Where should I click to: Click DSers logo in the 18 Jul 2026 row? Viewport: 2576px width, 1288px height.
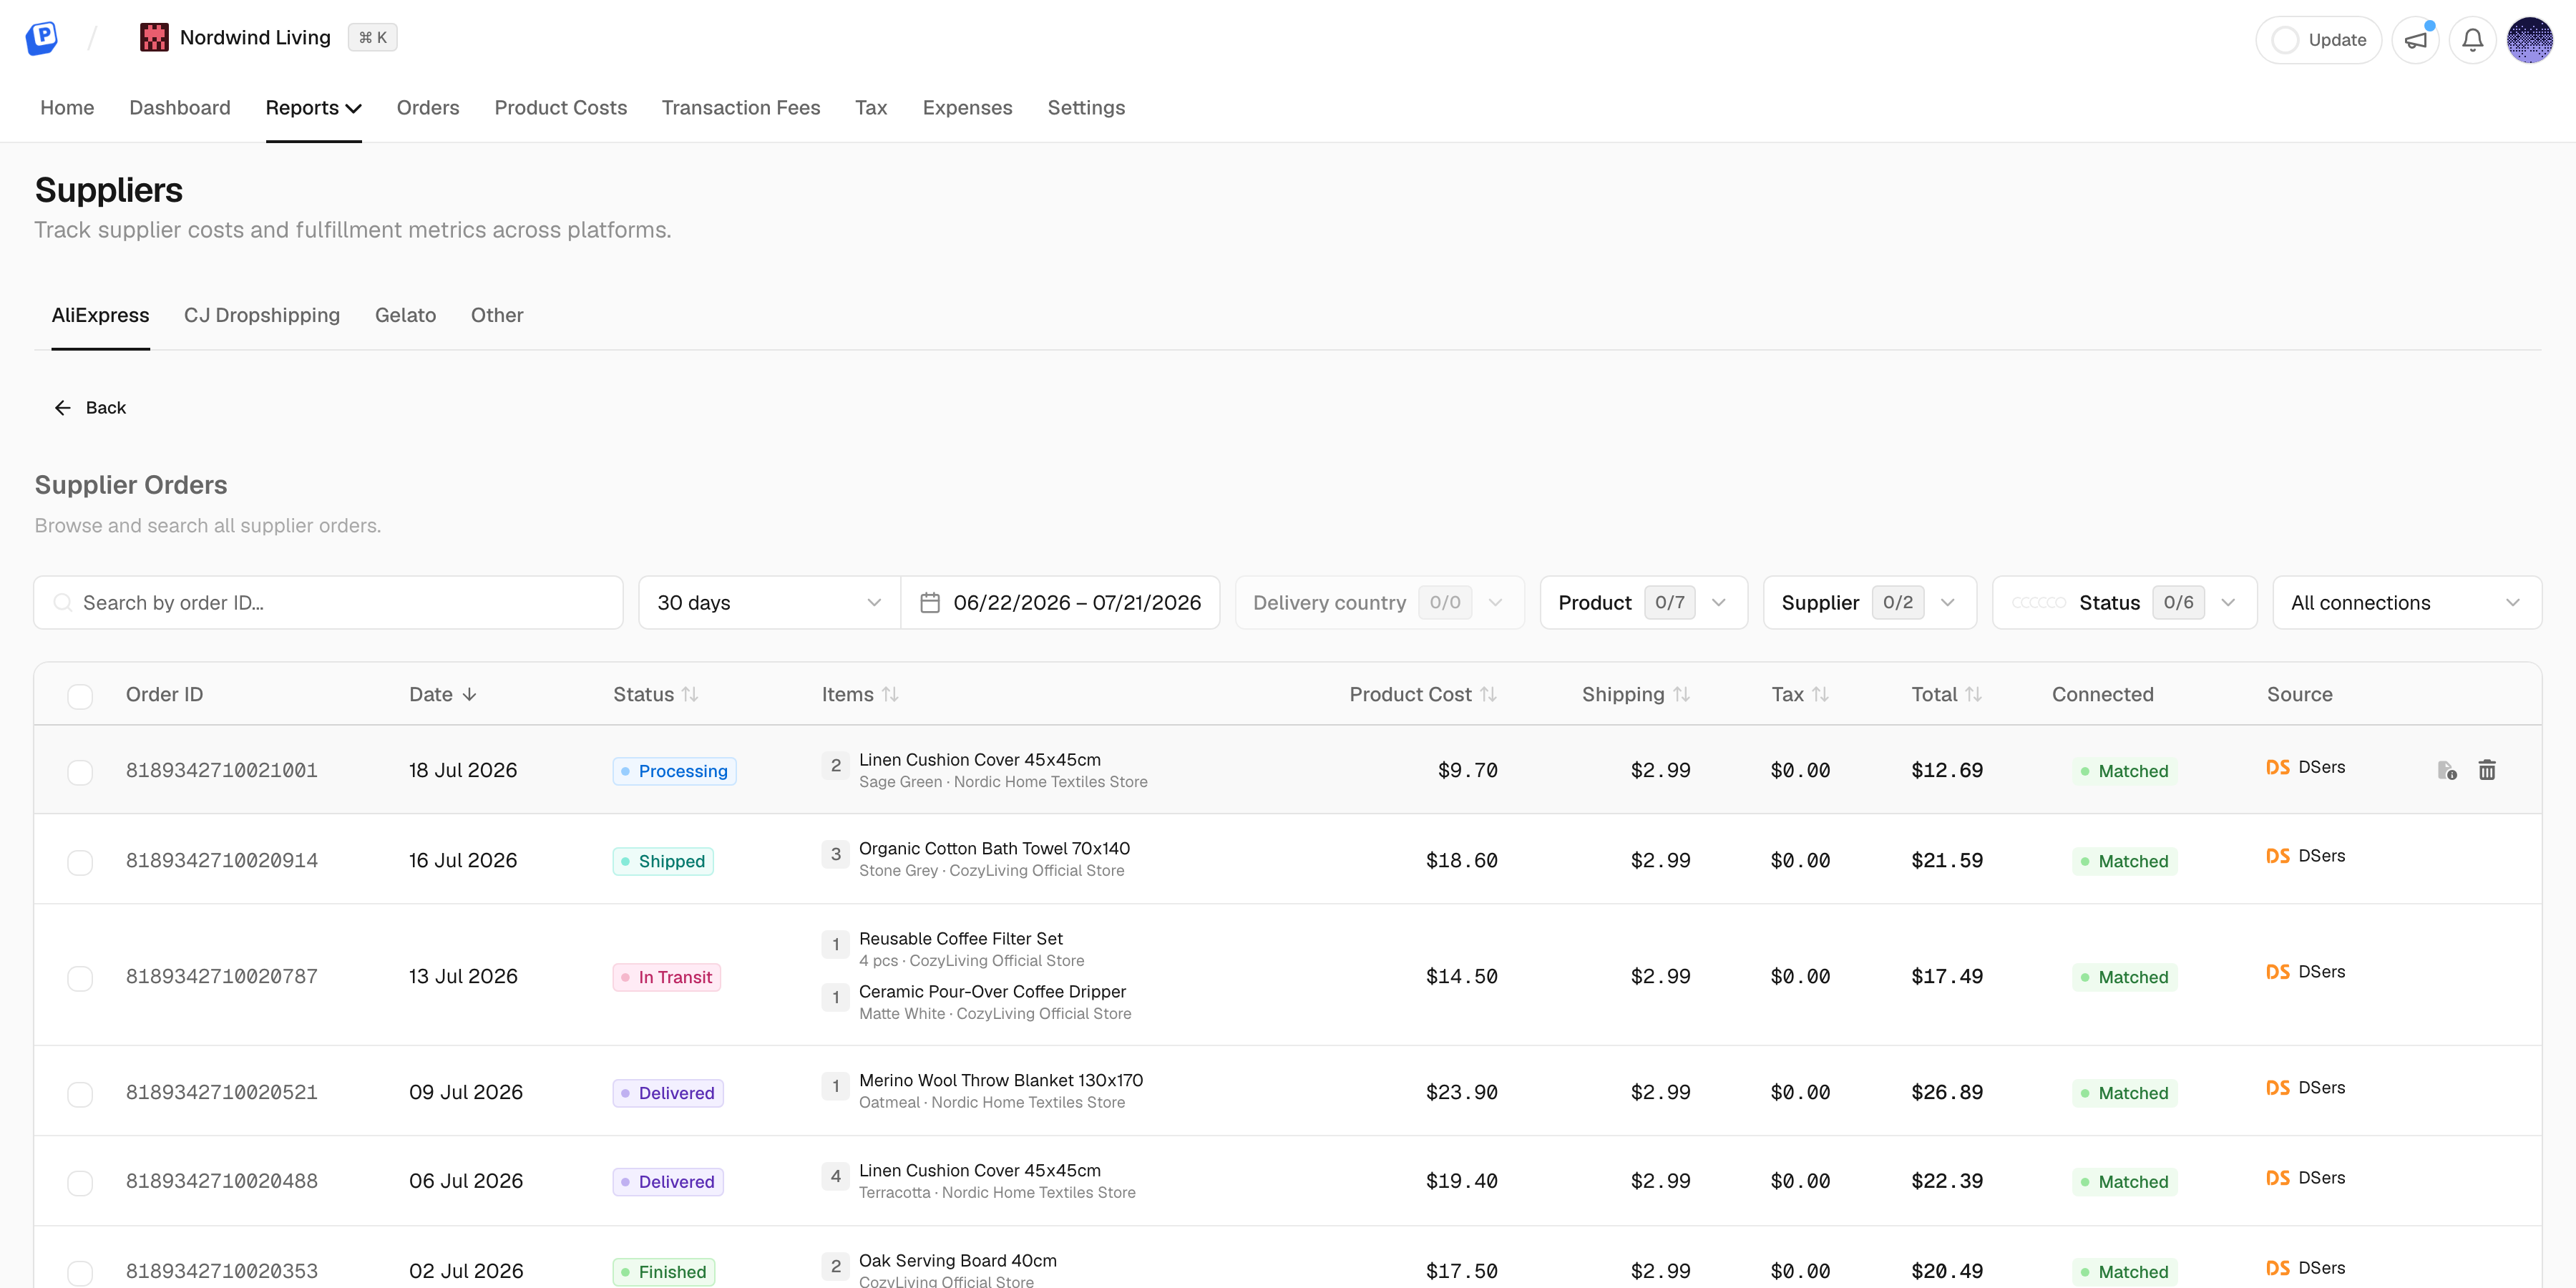click(x=2277, y=767)
